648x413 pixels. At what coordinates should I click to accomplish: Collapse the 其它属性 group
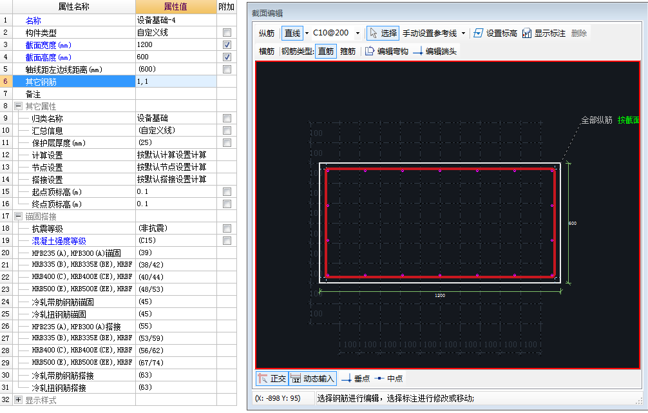(x=18, y=106)
